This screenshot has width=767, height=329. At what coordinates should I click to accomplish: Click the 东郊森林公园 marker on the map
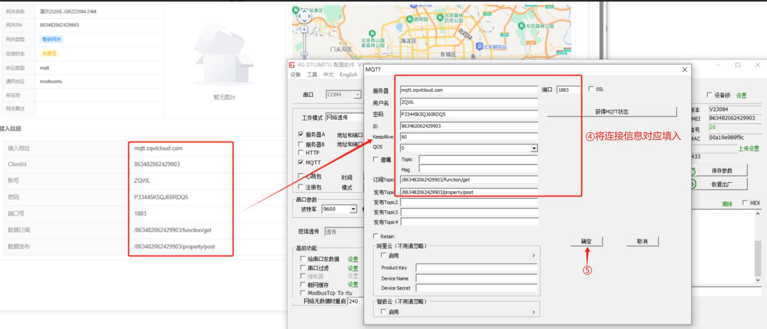tap(521, 26)
